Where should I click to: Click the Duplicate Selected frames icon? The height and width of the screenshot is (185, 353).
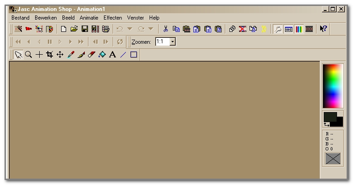pyautogui.click(x=232, y=29)
